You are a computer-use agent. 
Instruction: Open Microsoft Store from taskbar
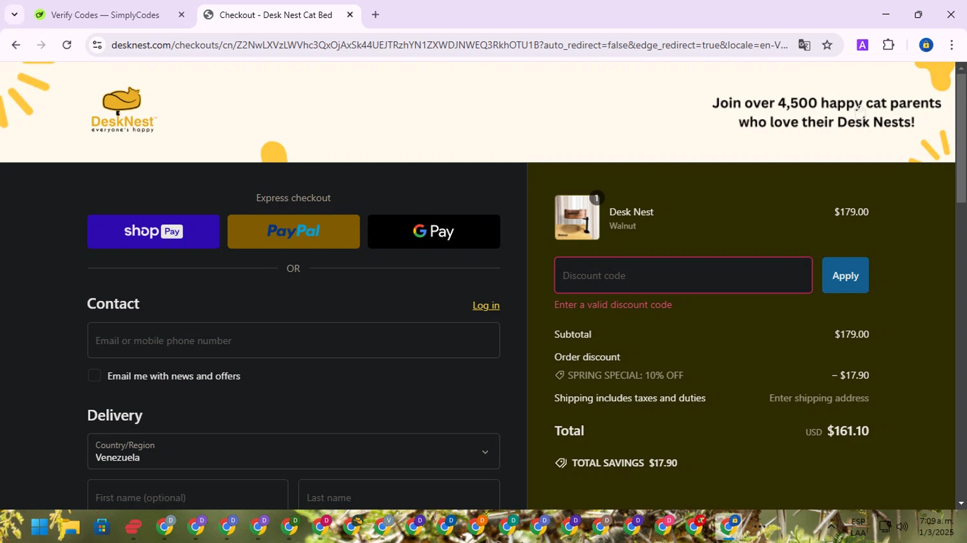pos(101,527)
